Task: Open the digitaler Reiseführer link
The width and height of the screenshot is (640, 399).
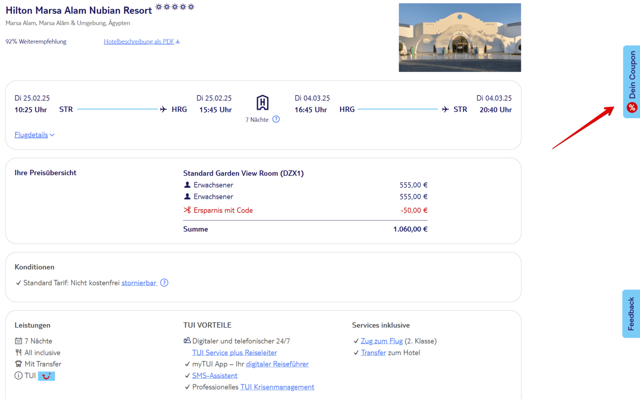Action: pyautogui.click(x=277, y=364)
